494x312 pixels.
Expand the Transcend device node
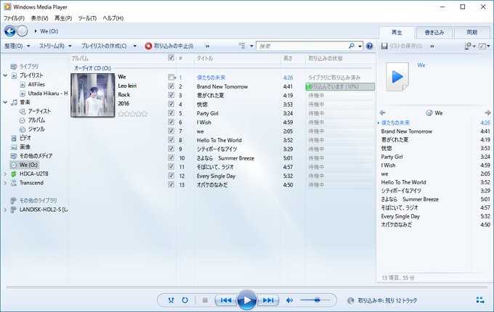(x=5, y=183)
